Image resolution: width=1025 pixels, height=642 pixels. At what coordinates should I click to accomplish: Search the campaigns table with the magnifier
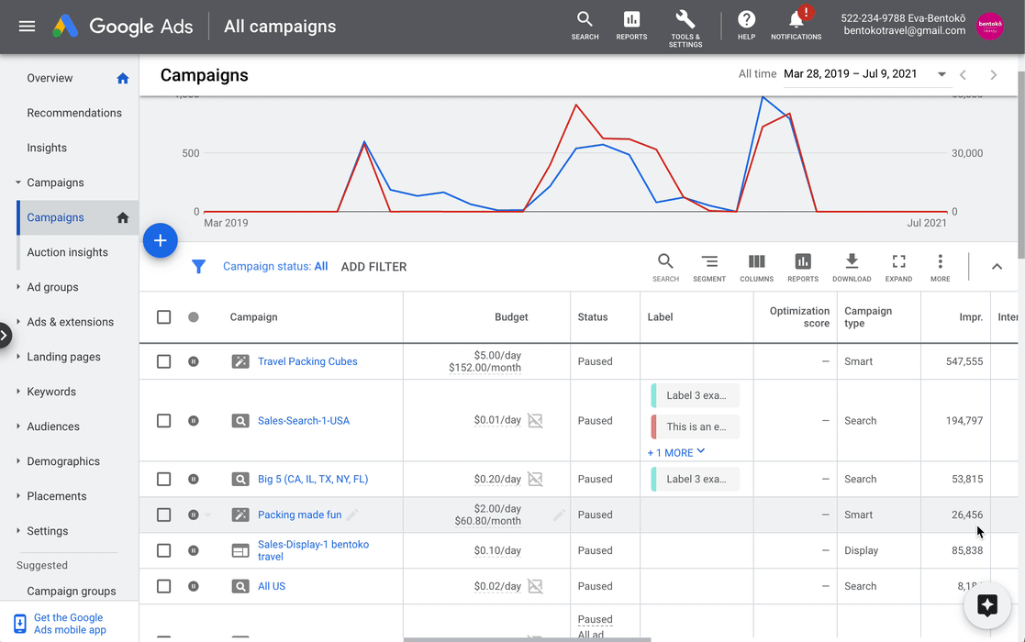pyautogui.click(x=665, y=268)
